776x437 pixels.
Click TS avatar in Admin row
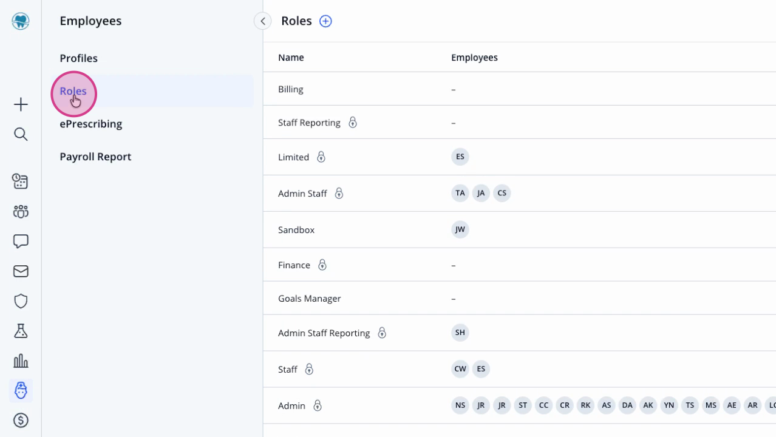click(x=690, y=405)
